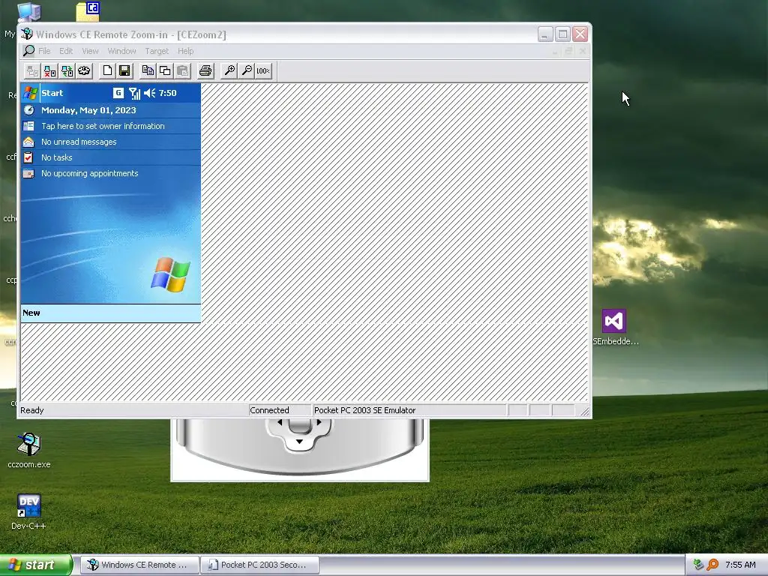Click the orange magnifier tray icon

tap(712, 565)
